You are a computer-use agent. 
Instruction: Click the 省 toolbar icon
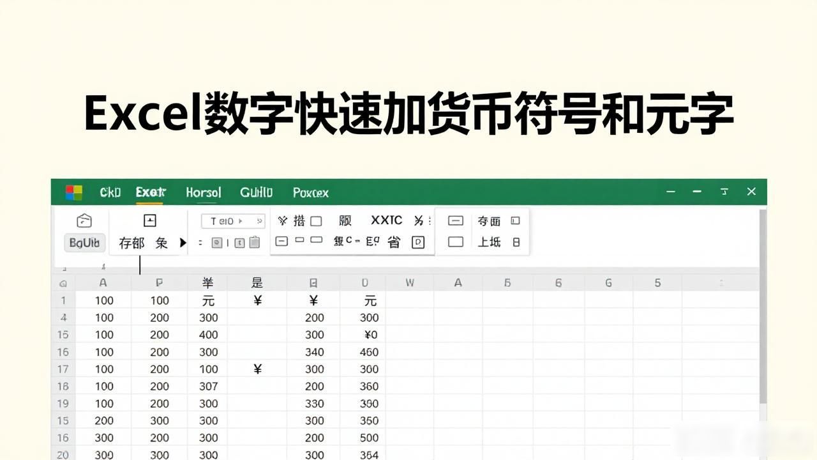click(x=394, y=241)
